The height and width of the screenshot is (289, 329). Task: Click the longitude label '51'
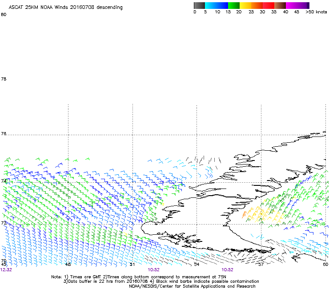point(132,264)
